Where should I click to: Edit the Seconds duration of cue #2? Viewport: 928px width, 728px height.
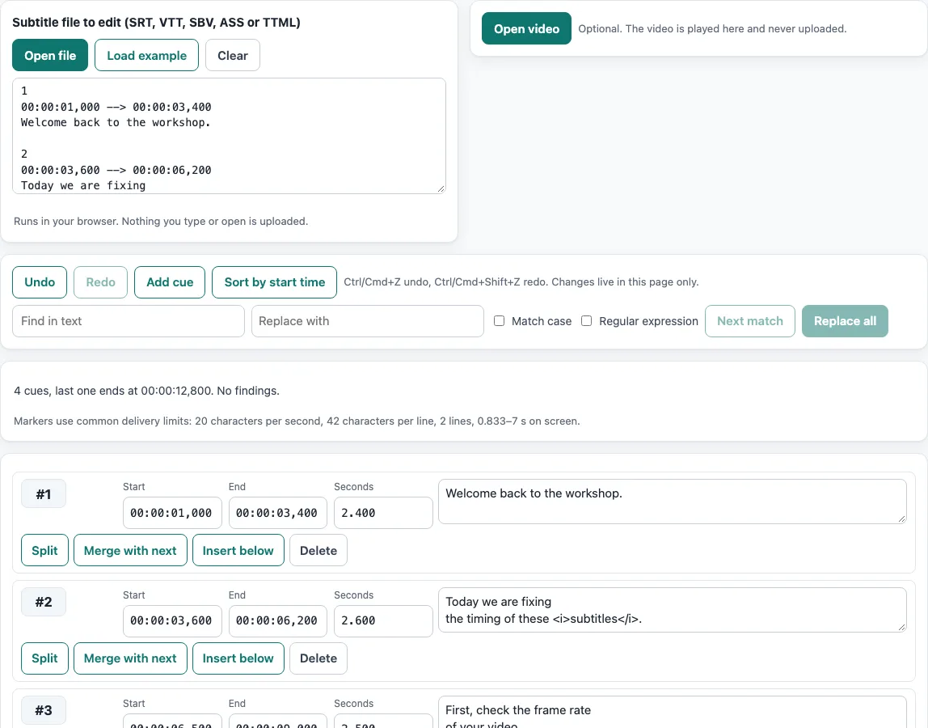tap(383, 620)
